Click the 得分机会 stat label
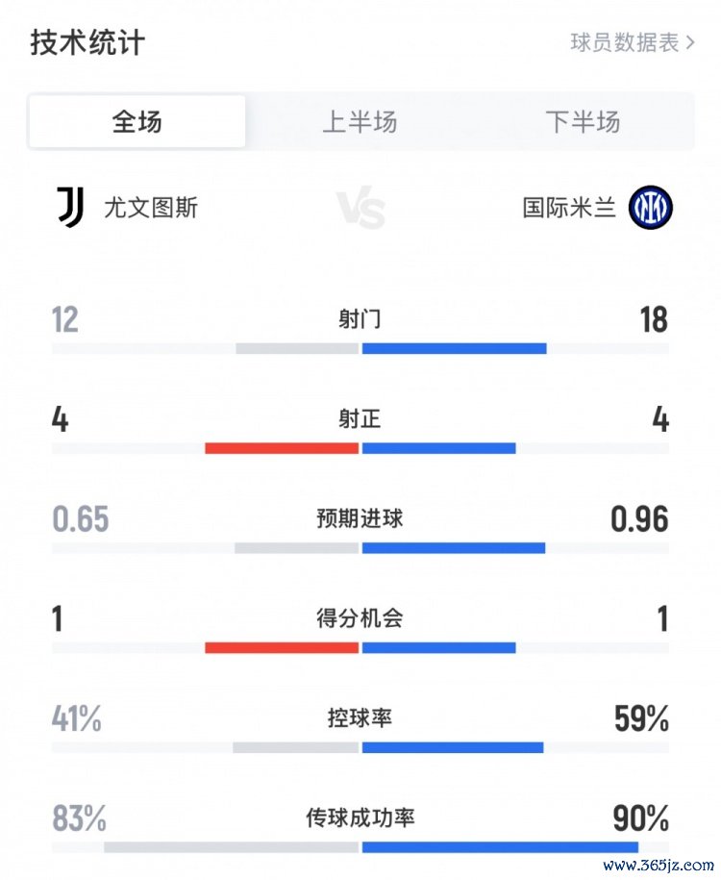721x880 pixels. pos(360,617)
